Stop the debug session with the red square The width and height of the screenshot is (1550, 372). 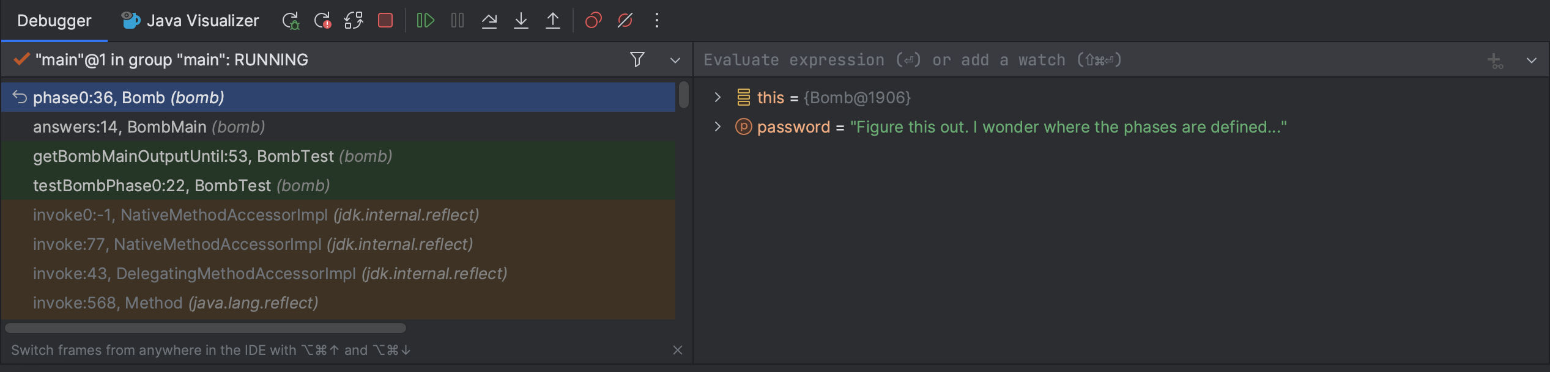click(x=385, y=20)
